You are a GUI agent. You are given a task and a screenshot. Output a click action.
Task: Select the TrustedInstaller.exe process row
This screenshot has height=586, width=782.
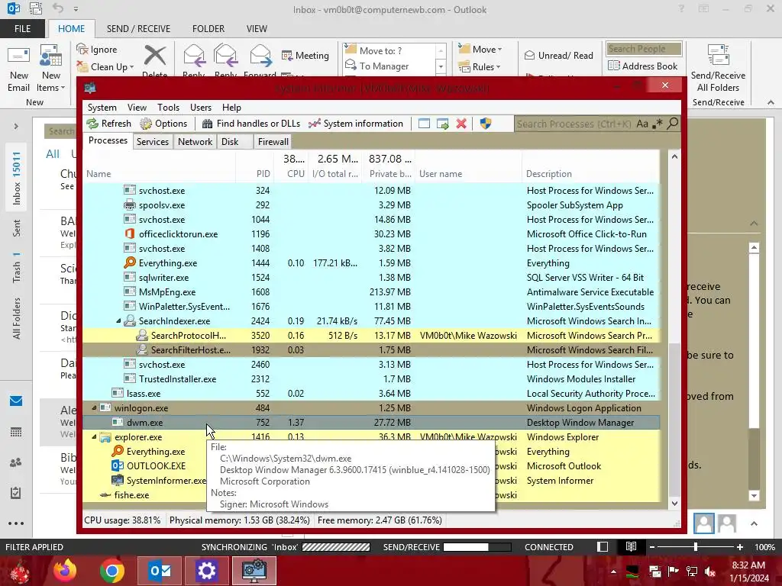coord(371,378)
